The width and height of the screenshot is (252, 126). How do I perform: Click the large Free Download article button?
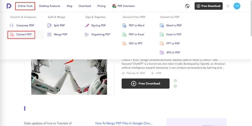pos(146,83)
